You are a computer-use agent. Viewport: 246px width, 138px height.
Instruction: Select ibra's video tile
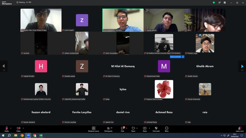(x=205, y=20)
